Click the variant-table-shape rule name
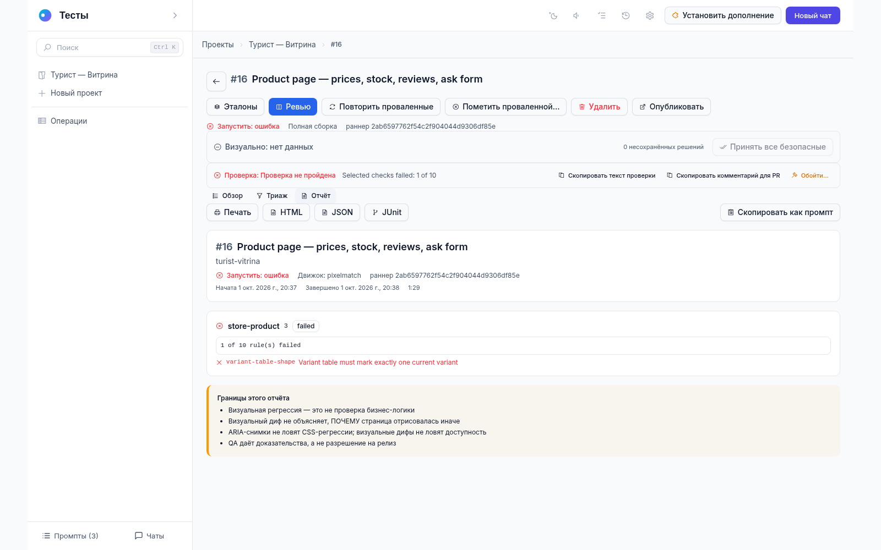 (260, 362)
